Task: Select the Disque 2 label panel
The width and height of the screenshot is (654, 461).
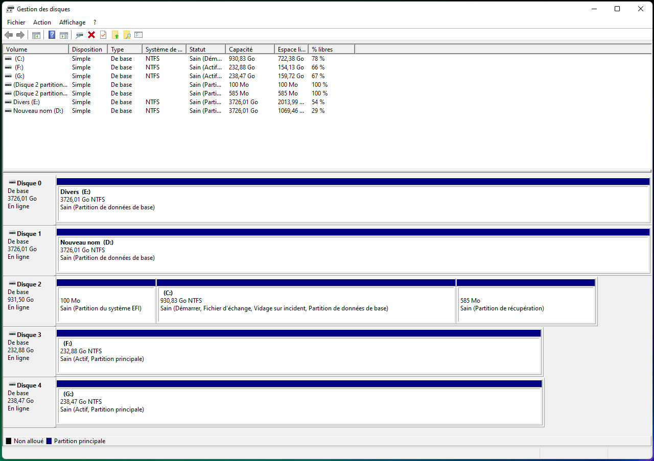Action: tap(29, 301)
